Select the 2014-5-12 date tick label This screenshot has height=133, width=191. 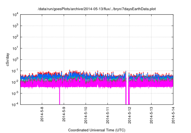130,115
